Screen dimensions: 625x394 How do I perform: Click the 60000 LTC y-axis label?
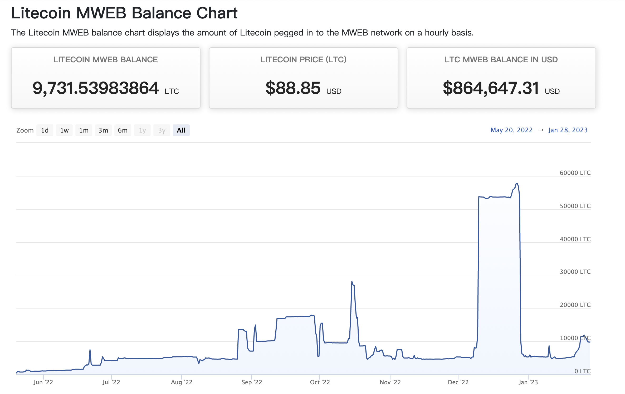(575, 173)
